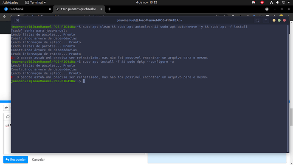The width and height of the screenshot is (293, 165).
Task: Expand the system menu arrow
Action: (289, 3)
